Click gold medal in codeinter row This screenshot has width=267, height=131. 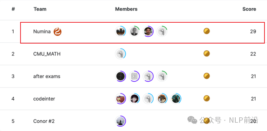pyautogui.click(x=207, y=98)
